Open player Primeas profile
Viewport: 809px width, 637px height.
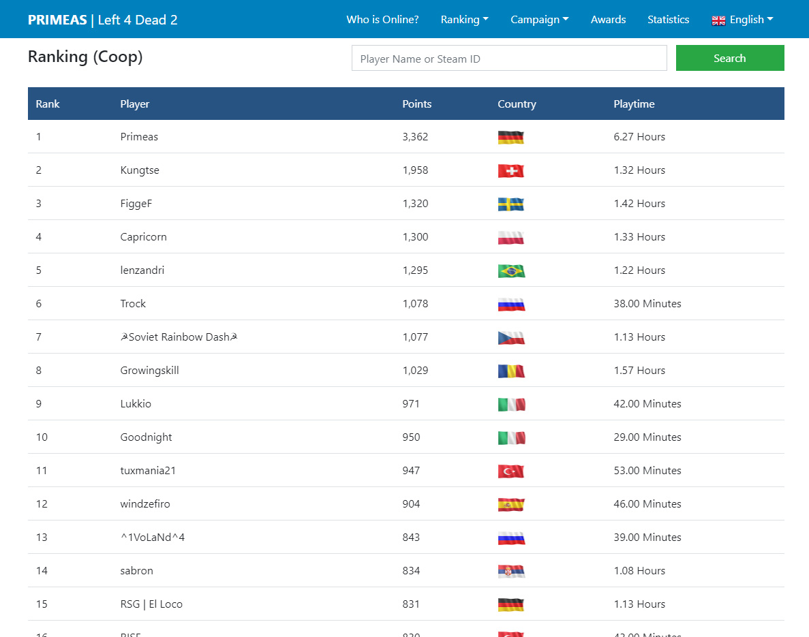(x=139, y=137)
